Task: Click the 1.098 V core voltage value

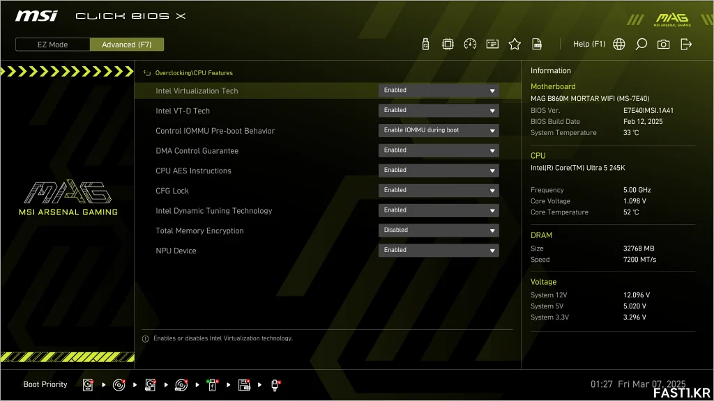Action: [x=635, y=201]
